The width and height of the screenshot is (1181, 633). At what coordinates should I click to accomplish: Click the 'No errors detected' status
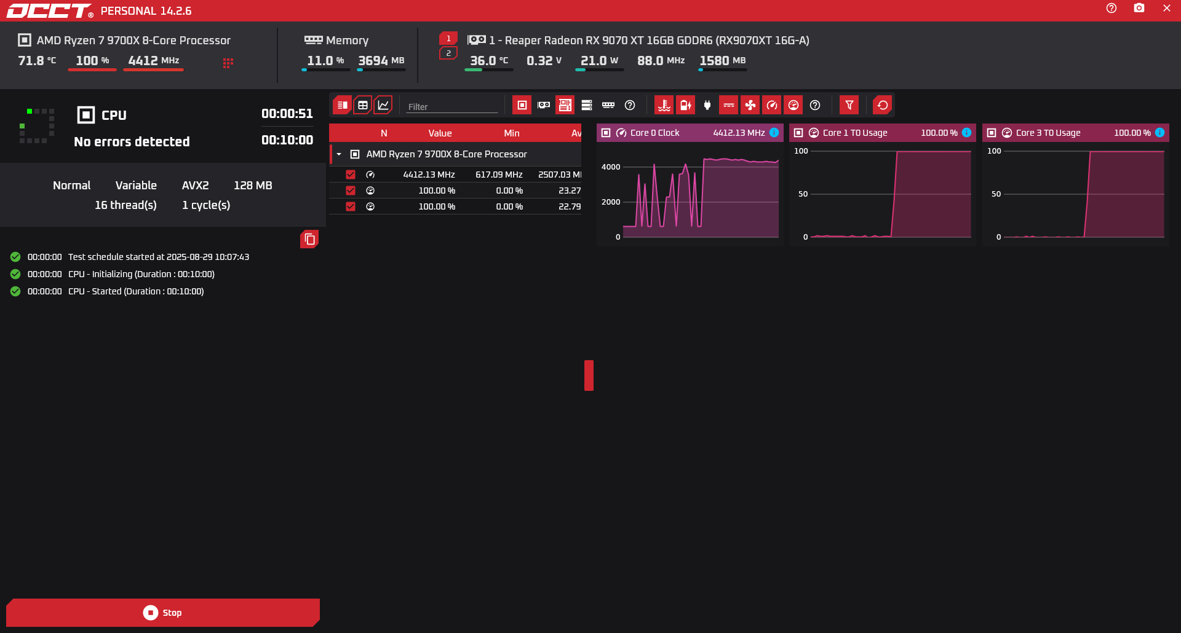click(132, 141)
